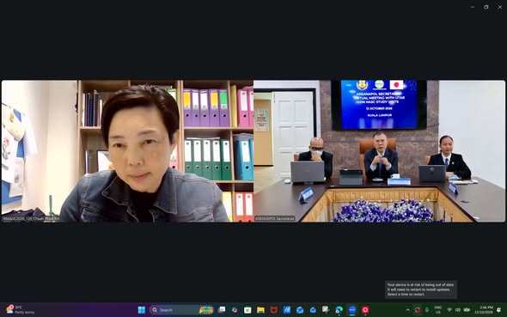Click the ASEANAPOL Secretariat name label
The height and width of the screenshot is (317, 507).
click(x=274, y=219)
